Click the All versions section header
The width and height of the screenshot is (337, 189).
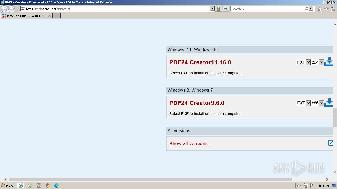click(250, 131)
